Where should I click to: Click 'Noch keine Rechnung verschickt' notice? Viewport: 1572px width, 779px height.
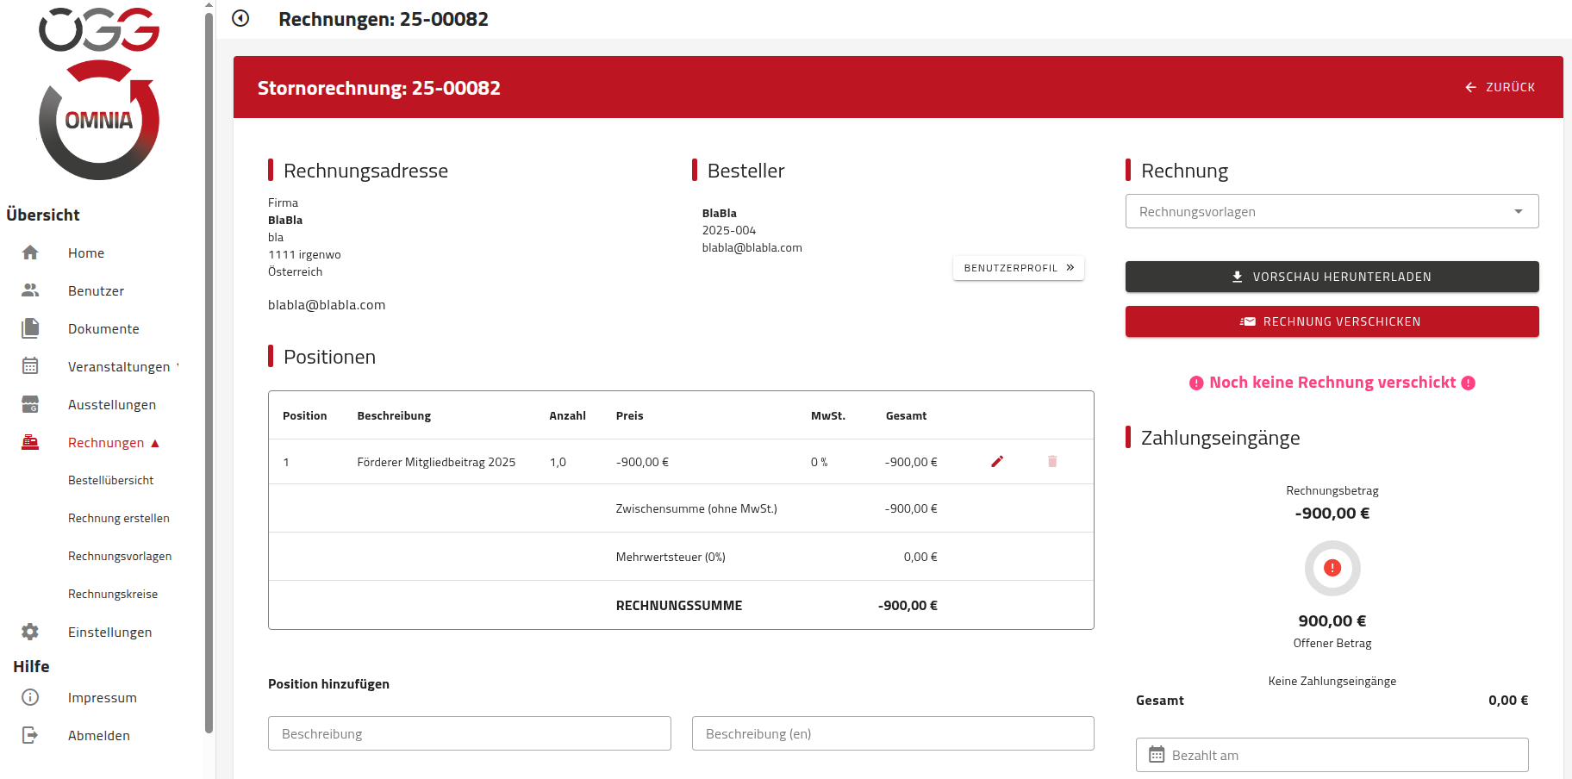click(x=1332, y=383)
